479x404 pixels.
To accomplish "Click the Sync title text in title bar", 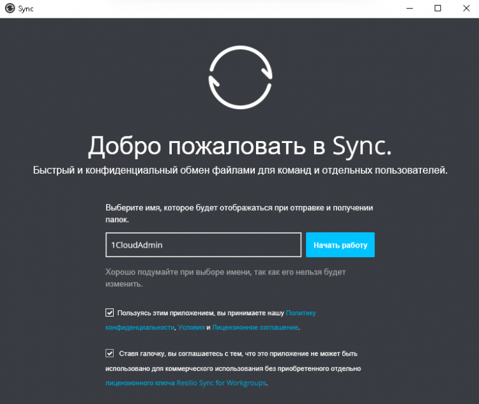I will (26, 8).
